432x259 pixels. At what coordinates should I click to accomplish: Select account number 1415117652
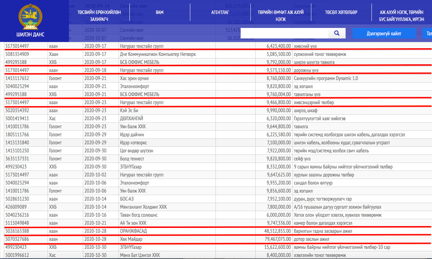click(17, 78)
